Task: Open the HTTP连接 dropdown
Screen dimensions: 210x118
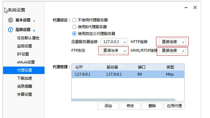Action: (172, 42)
